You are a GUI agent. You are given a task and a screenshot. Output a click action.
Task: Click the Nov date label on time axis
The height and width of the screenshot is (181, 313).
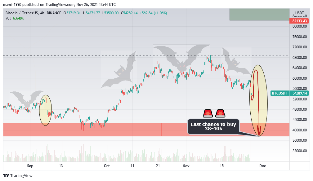tap(186, 166)
